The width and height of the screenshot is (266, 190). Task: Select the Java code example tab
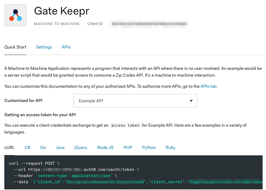click(x=60, y=147)
